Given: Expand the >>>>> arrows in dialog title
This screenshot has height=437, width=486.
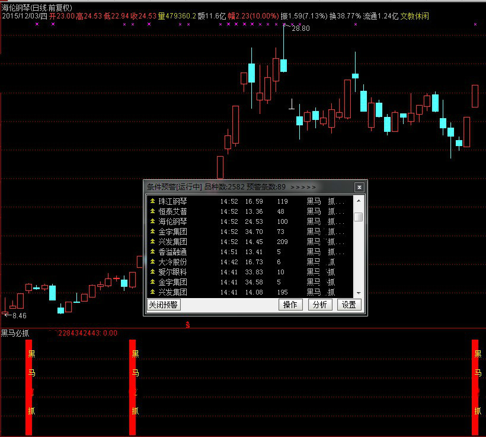Looking at the screenshot, I should point(303,187).
